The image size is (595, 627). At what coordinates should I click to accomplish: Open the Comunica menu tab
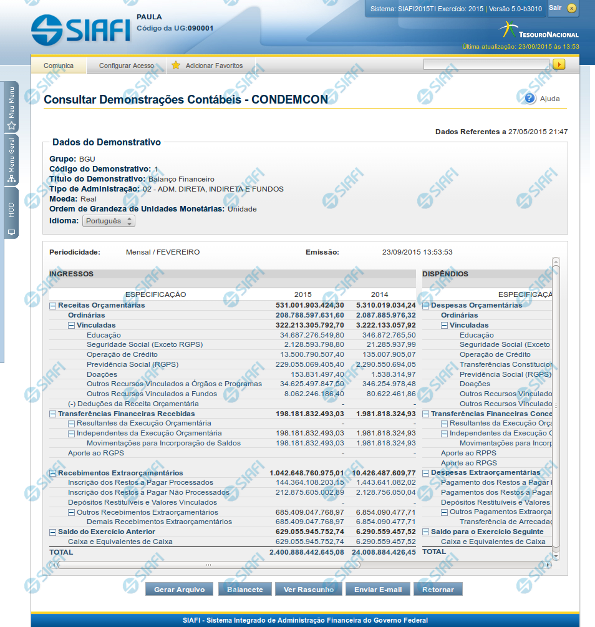click(59, 66)
